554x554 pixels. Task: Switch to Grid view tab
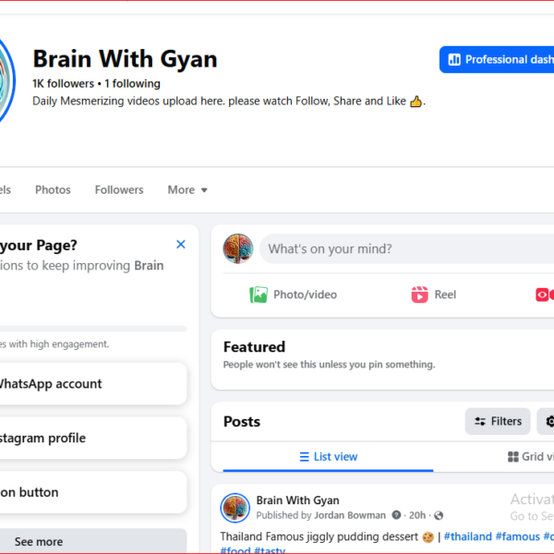click(530, 457)
